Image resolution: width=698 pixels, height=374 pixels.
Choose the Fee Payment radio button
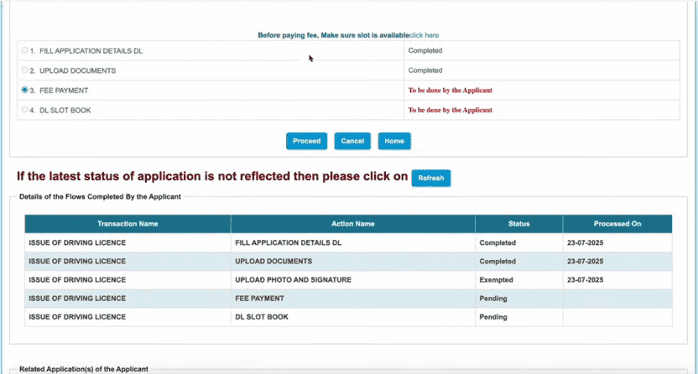point(25,90)
